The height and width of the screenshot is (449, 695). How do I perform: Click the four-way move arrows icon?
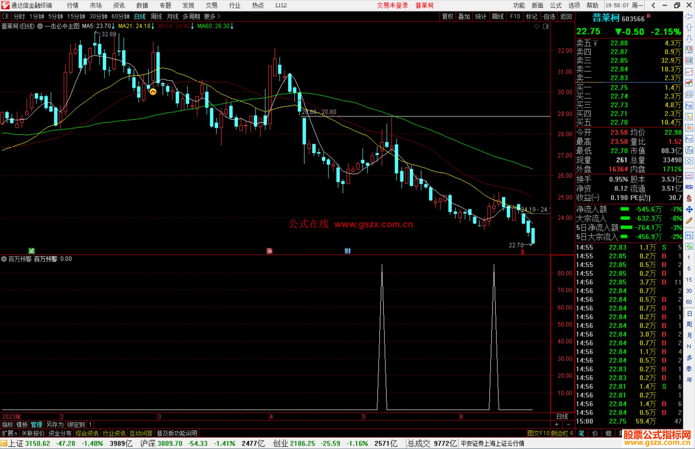click(689, 210)
